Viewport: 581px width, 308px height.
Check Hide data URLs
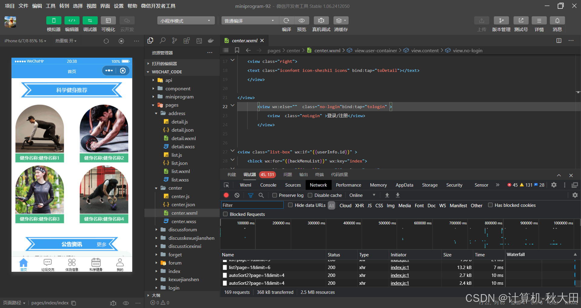click(290, 205)
